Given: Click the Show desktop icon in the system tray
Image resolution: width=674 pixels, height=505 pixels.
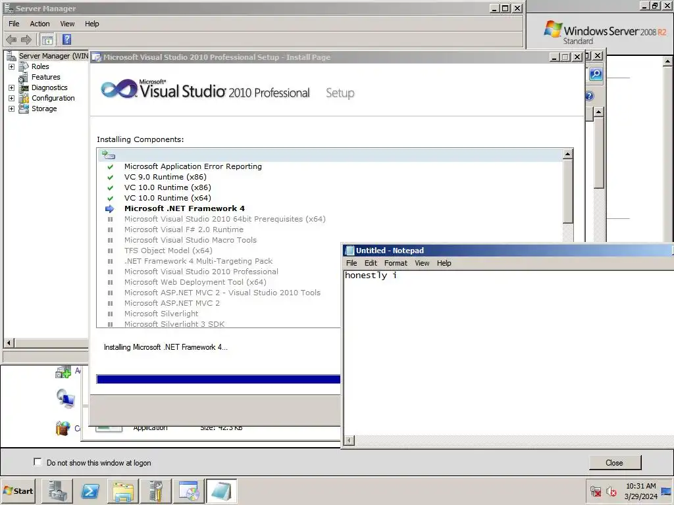Looking at the screenshot, I should pos(667,491).
